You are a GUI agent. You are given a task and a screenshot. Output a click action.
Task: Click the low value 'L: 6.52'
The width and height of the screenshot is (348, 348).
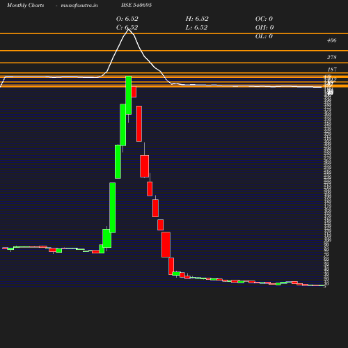196,27
